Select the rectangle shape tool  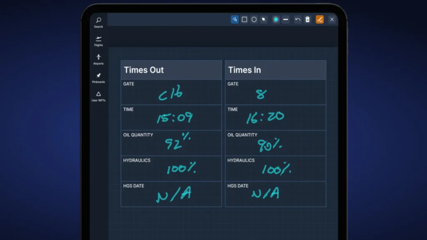coord(244,20)
